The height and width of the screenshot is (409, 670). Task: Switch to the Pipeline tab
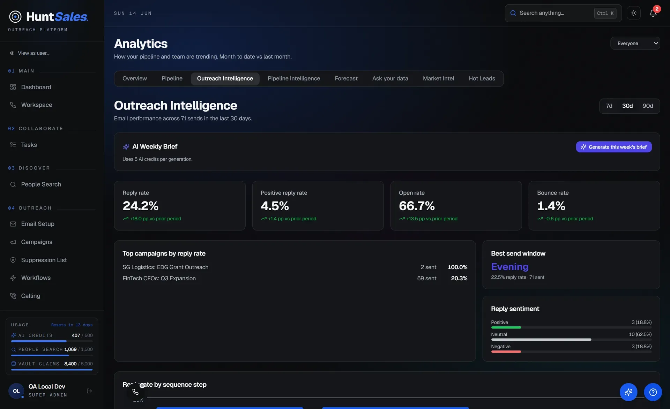pos(172,79)
